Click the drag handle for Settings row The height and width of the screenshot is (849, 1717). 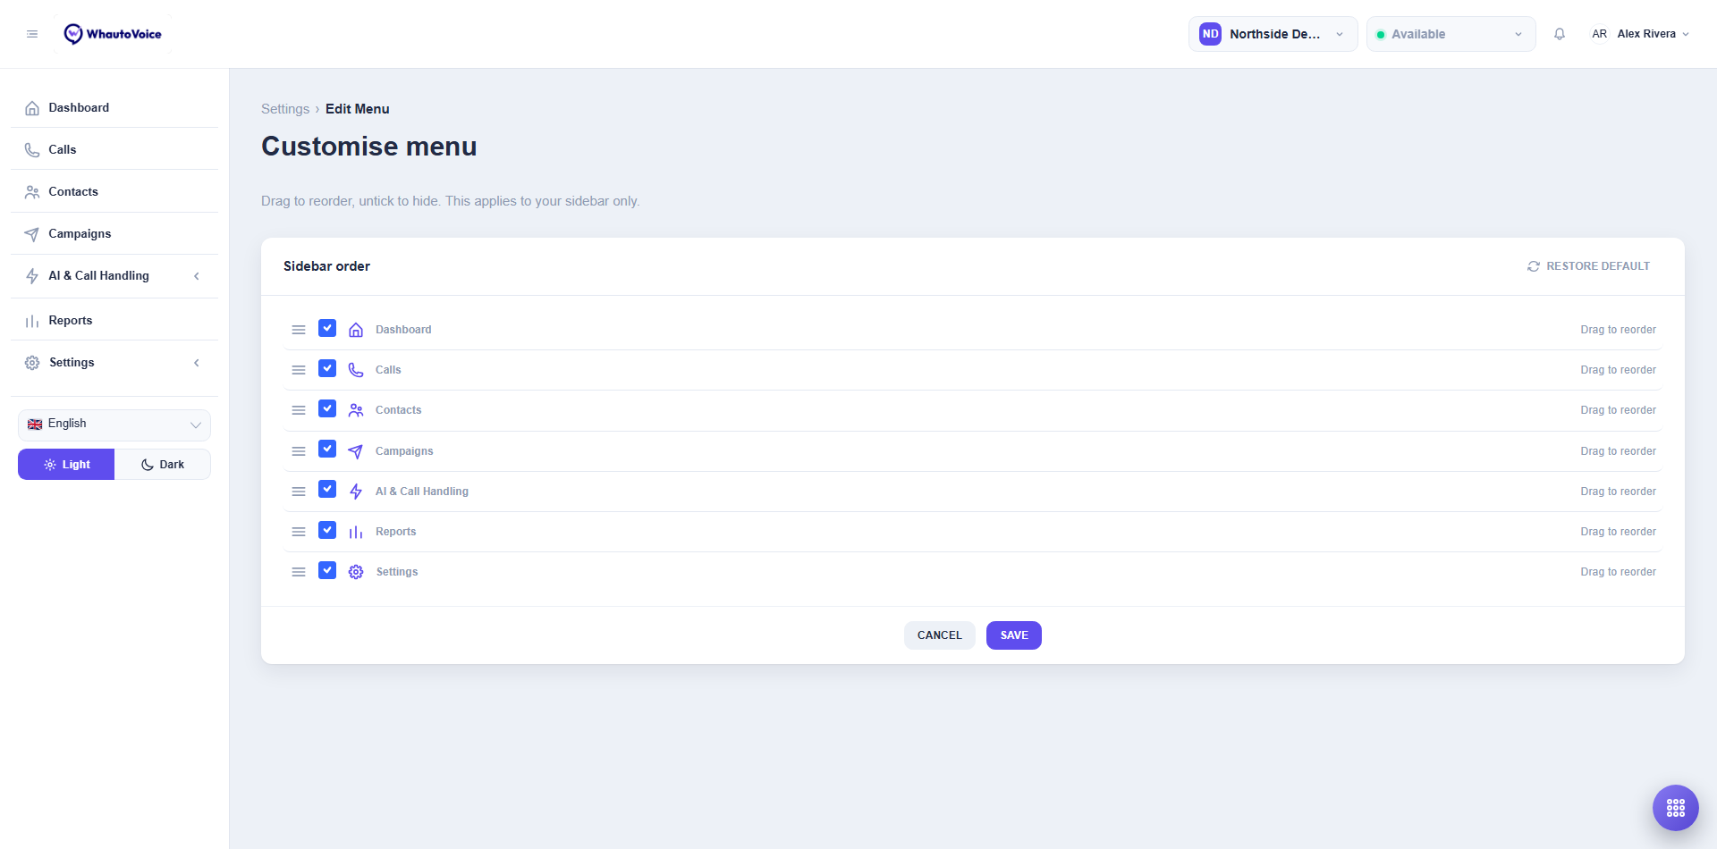pos(299,572)
